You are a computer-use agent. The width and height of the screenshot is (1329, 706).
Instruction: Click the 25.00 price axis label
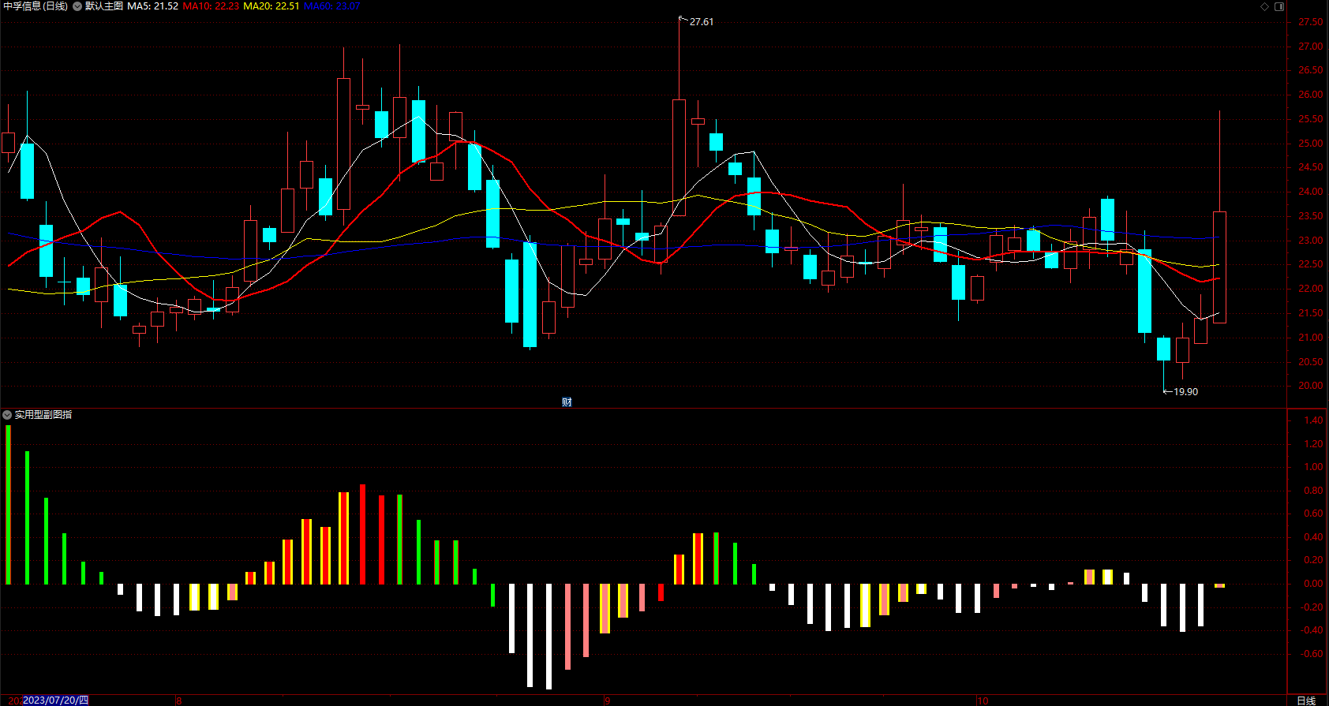point(1310,144)
